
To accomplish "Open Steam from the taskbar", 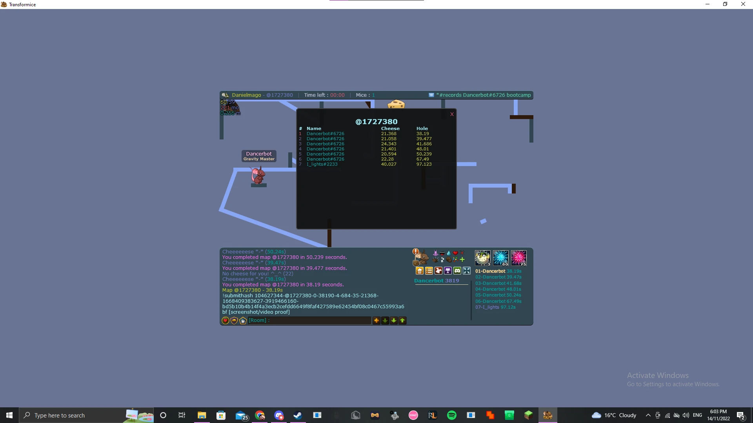I will [x=298, y=415].
